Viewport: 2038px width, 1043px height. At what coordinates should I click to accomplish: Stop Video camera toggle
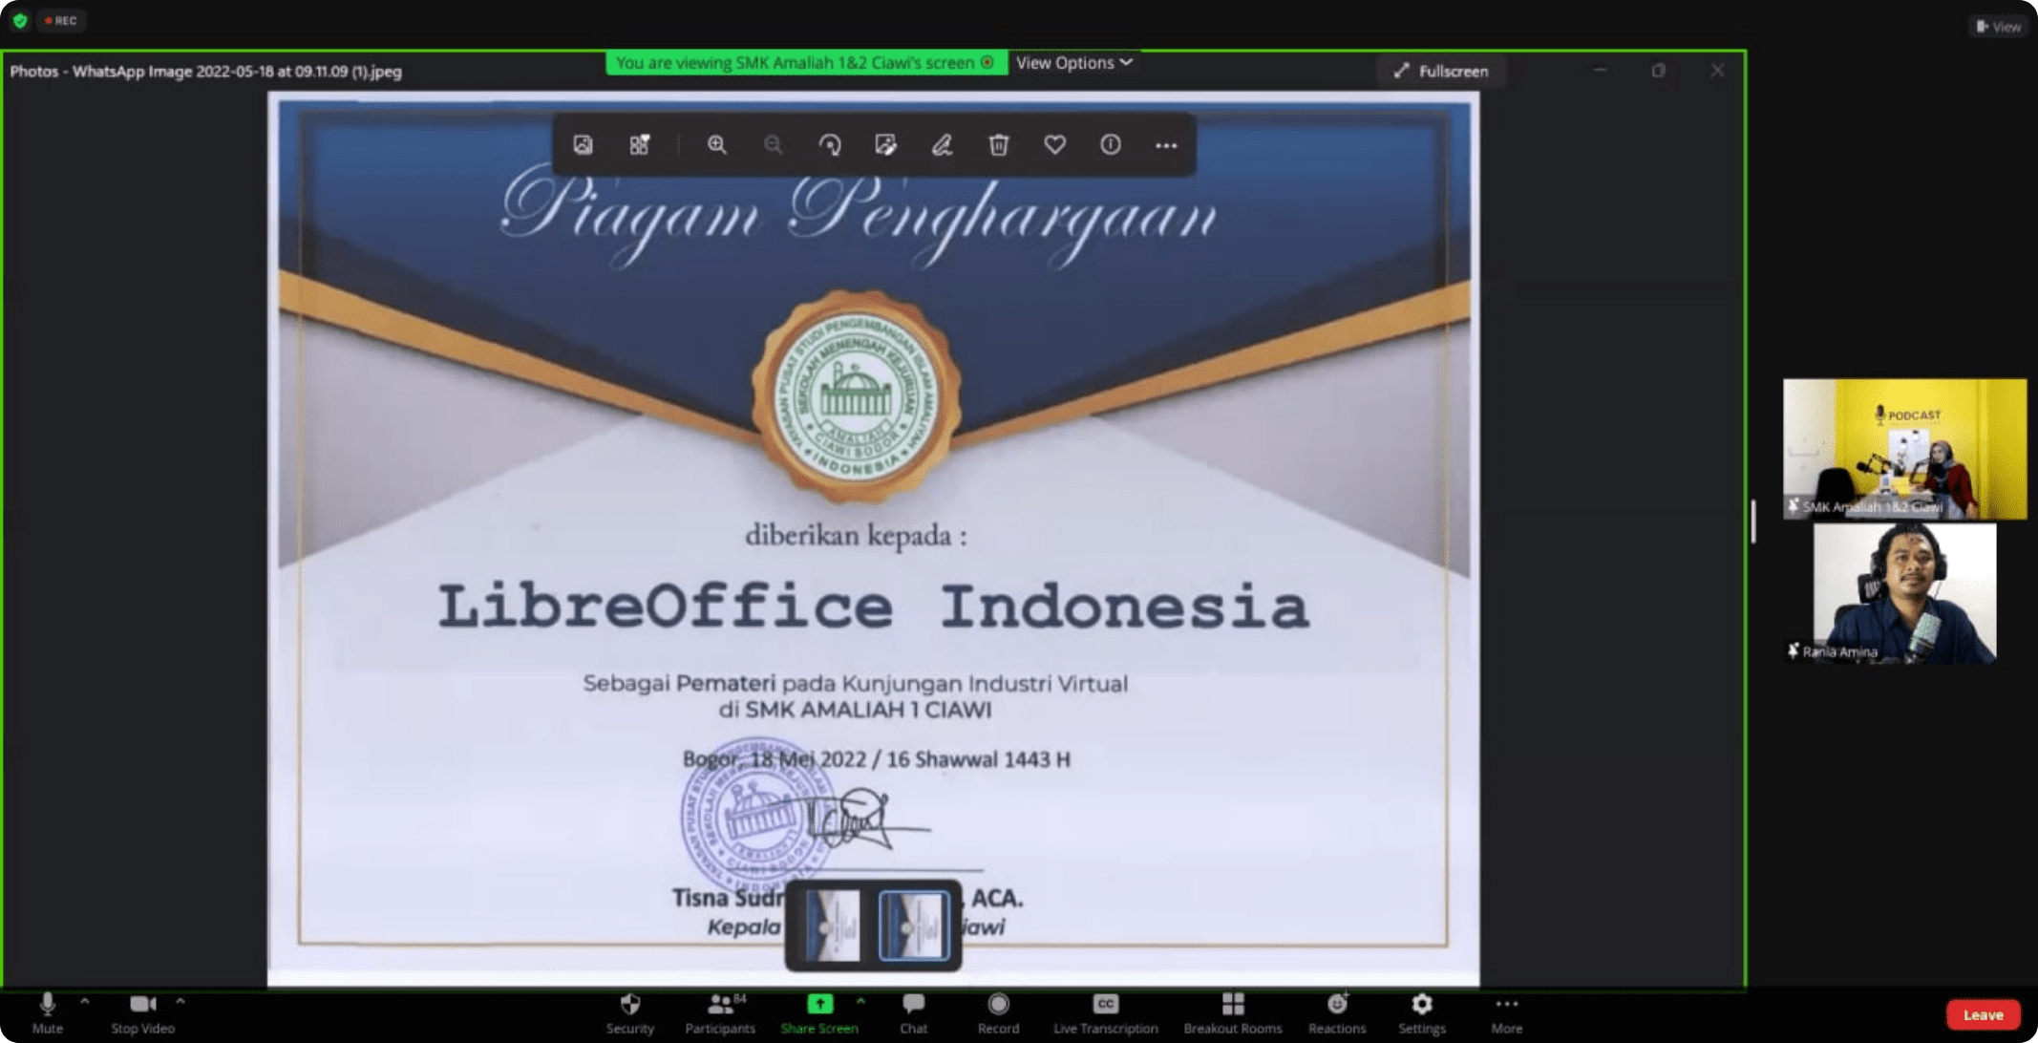coord(142,1013)
